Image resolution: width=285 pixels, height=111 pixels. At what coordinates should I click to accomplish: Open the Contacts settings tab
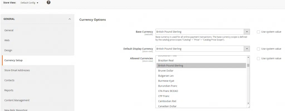[38, 80]
